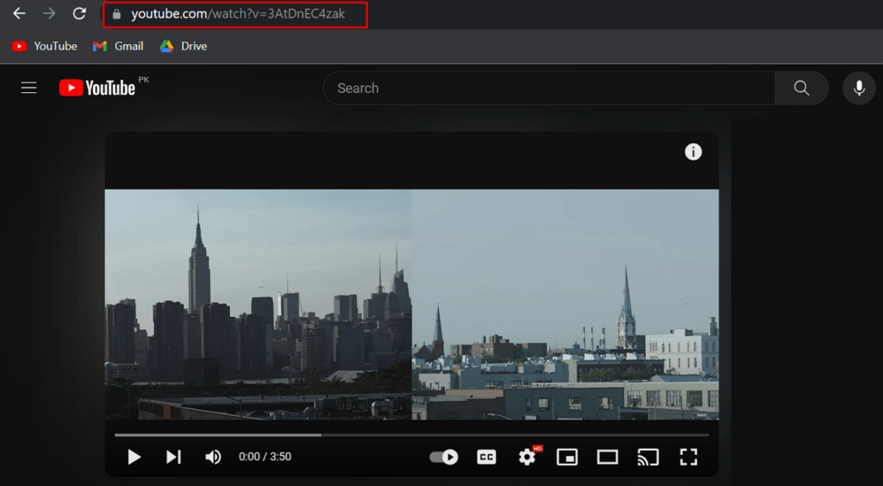Viewport: 883px width, 486px height.
Task: Cast video to a TV
Action: pyautogui.click(x=648, y=457)
